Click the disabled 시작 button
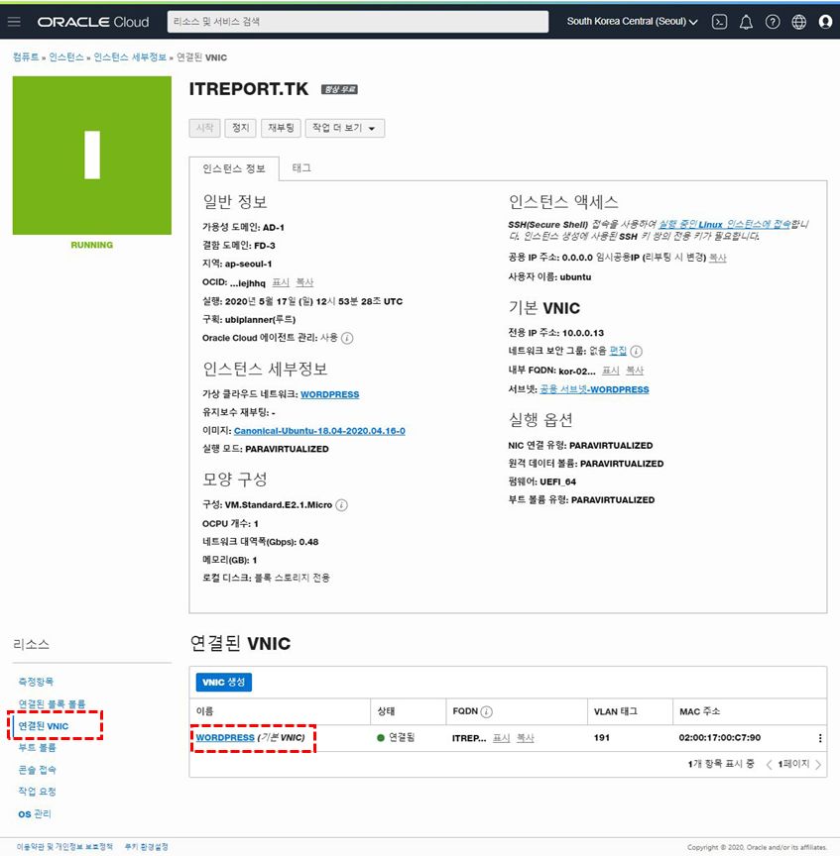840x856 pixels. pos(205,128)
